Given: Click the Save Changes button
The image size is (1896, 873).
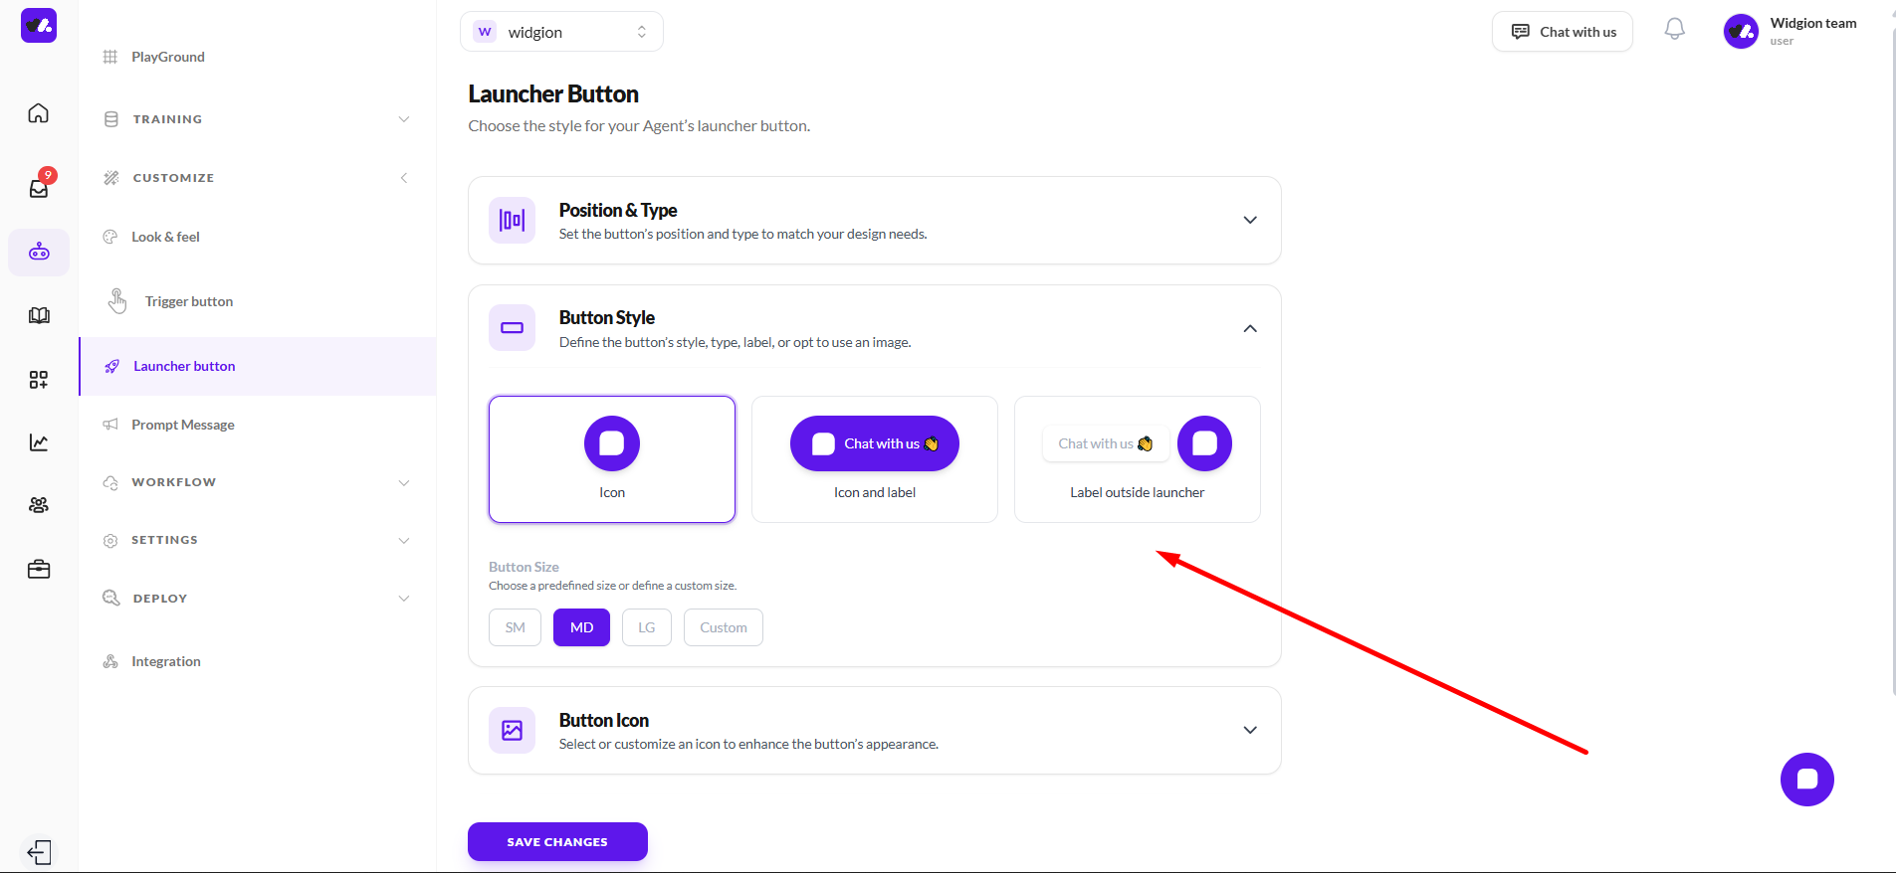Looking at the screenshot, I should tap(557, 841).
